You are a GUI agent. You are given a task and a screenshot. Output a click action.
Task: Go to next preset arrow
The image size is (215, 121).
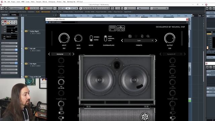point(156,40)
